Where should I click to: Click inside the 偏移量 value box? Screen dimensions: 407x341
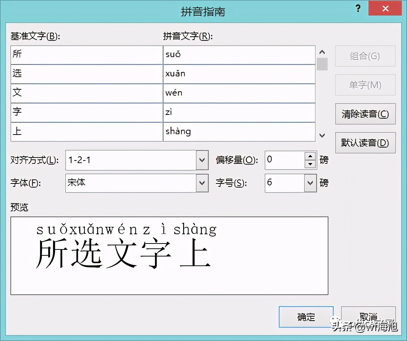pos(284,160)
